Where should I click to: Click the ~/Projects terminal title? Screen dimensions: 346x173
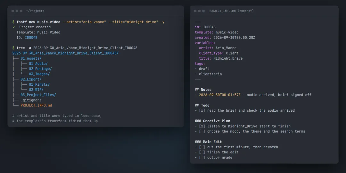(35, 11)
